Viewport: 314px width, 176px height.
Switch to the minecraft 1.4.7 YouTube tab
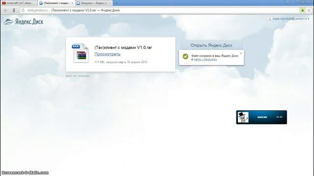(x=19, y=3)
